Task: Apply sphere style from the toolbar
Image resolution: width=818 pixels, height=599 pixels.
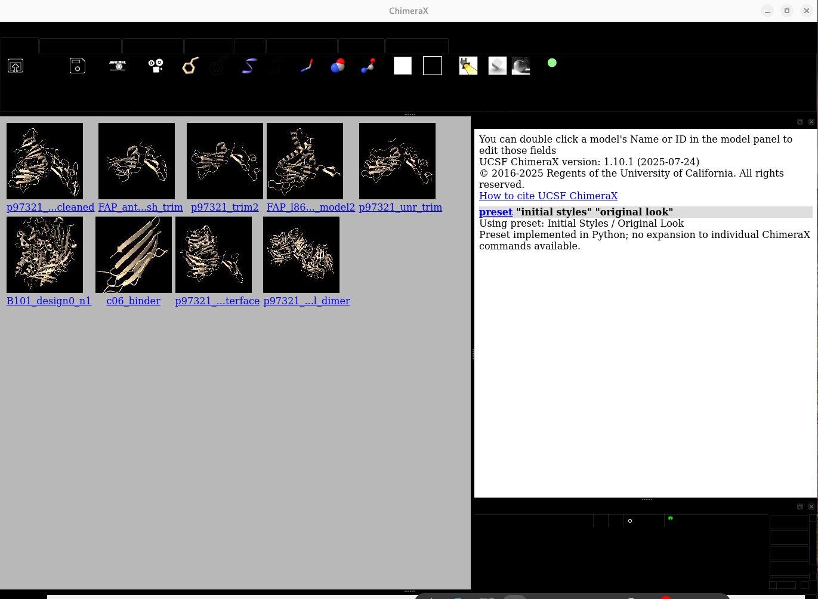Action: coord(338,66)
